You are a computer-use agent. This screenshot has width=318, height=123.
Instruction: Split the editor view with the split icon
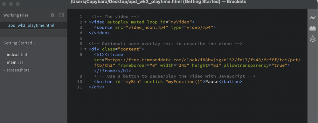point(61,15)
